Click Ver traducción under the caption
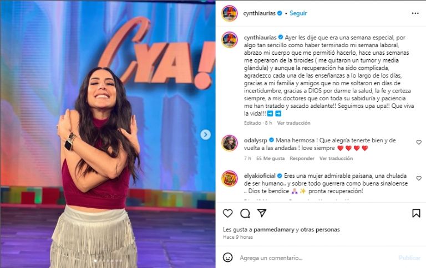The image size is (426, 268). [293, 123]
